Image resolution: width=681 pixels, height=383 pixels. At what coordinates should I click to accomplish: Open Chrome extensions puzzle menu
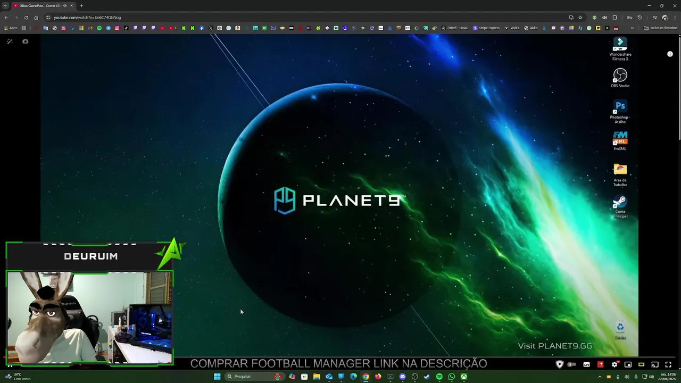(614, 17)
